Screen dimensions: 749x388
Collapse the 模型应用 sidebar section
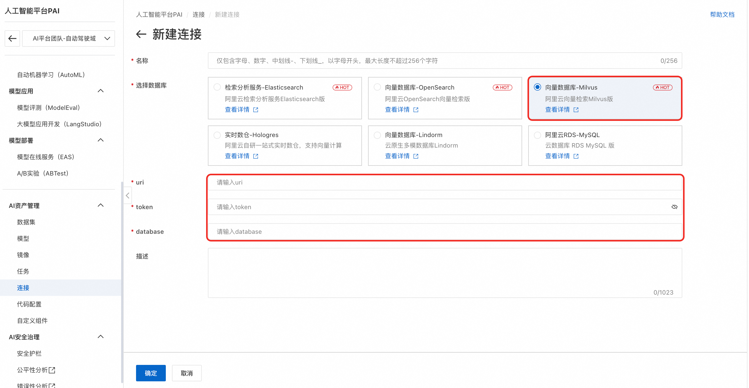(101, 91)
